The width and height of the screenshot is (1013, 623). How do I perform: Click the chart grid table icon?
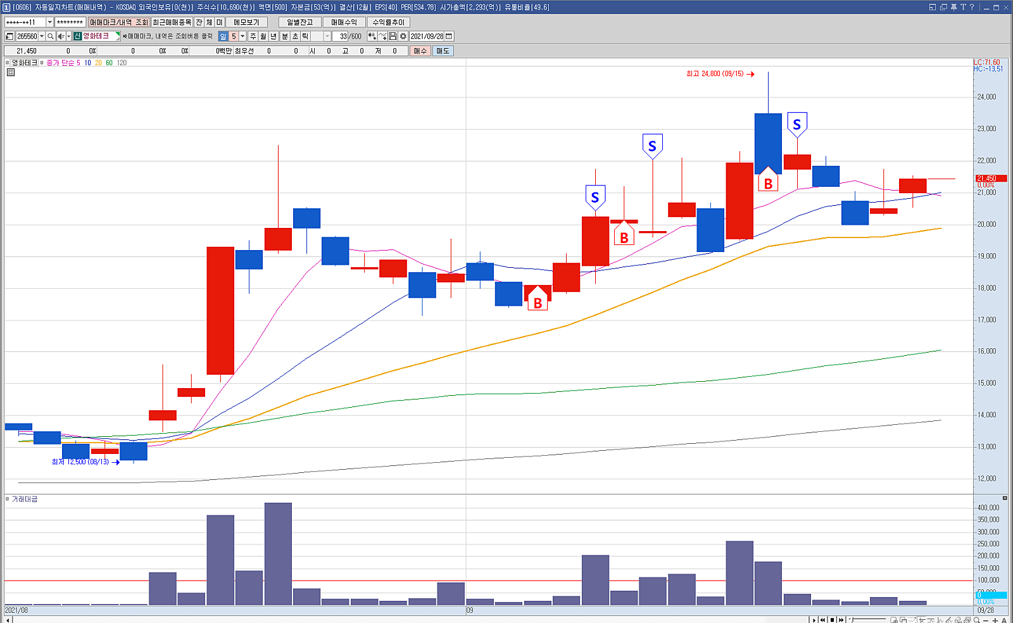(11, 72)
